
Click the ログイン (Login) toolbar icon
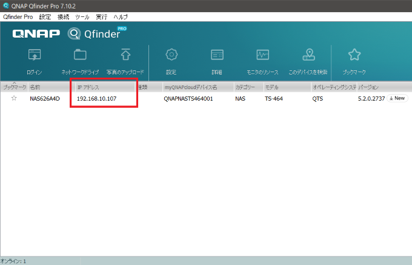(x=35, y=55)
